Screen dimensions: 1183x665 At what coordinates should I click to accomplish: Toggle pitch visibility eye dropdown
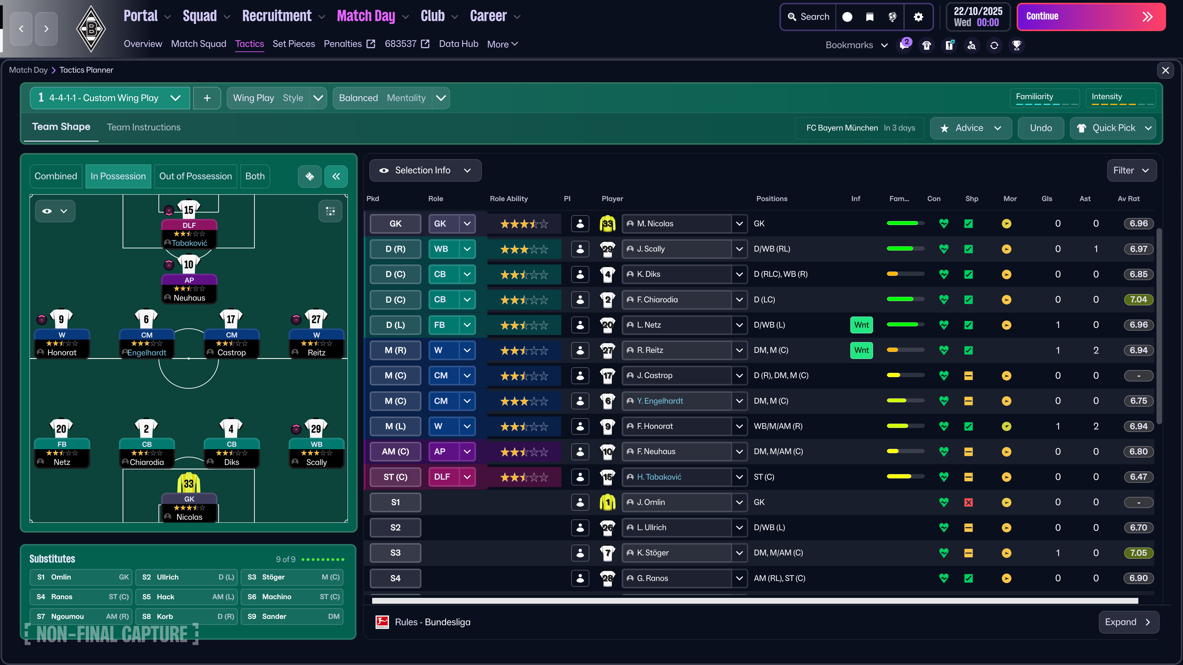(55, 211)
